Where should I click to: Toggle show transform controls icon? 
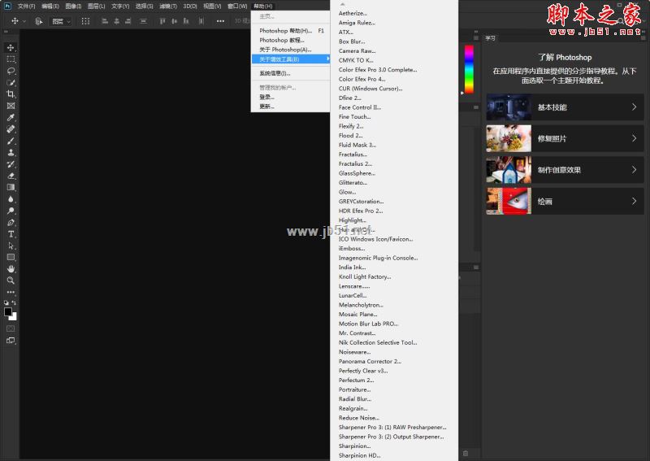(x=85, y=21)
